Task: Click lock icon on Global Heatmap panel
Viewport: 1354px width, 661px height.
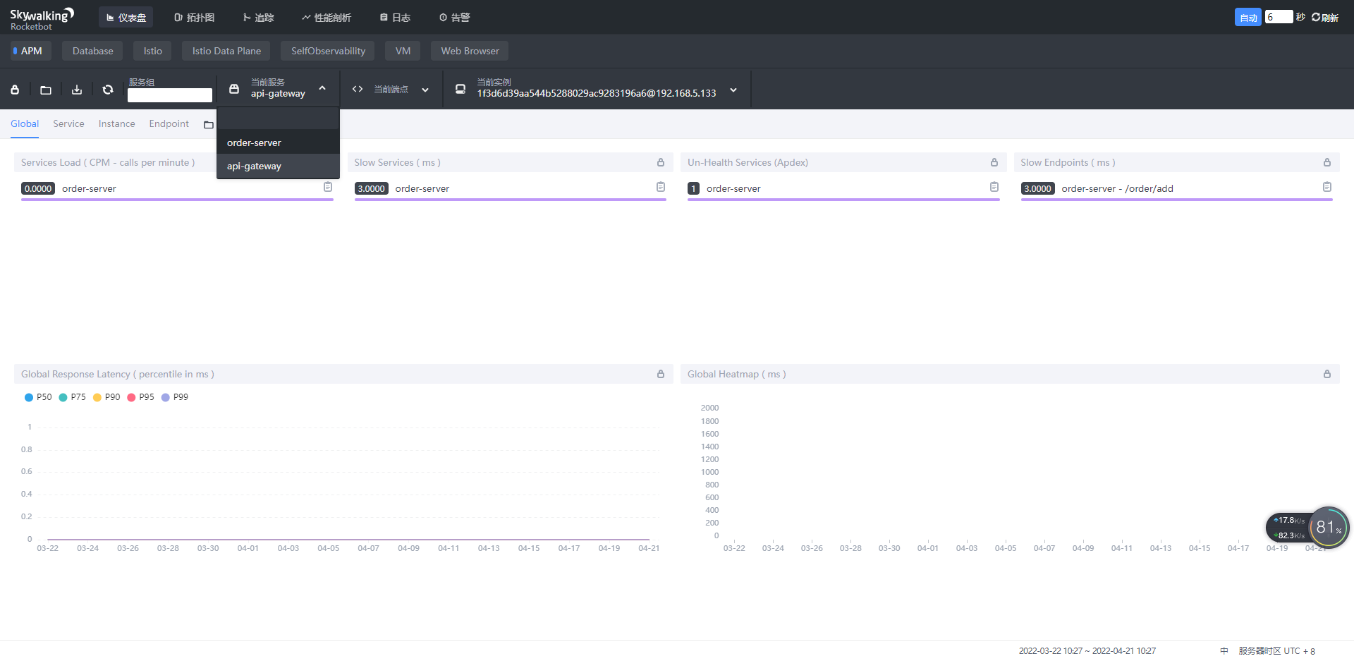Action: [x=1327, y=374]
